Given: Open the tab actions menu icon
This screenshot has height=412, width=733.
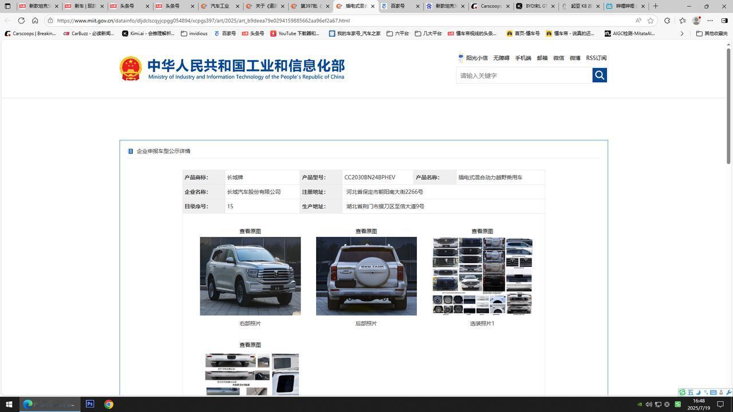Looking at the screenshot, I should point(7,6).
